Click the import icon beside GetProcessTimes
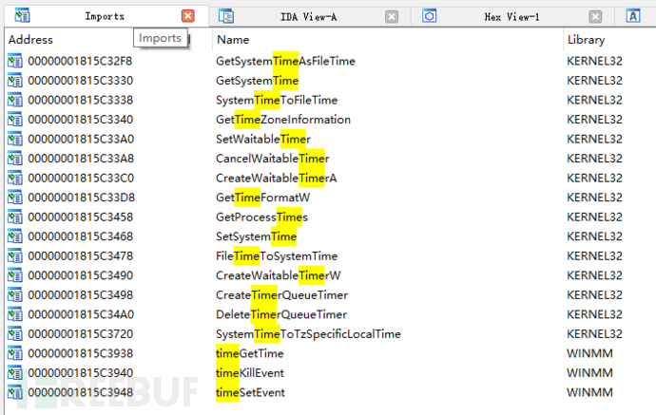 click(14, 217)
